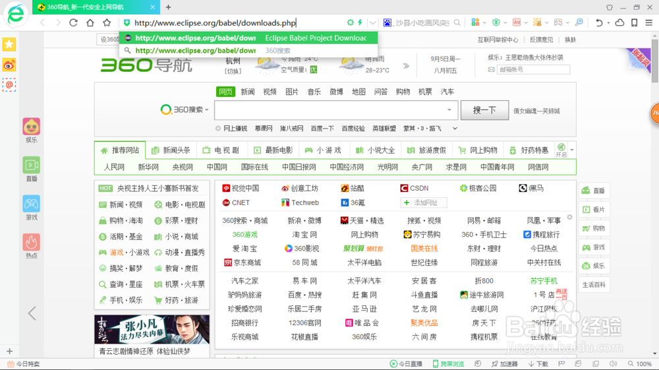Click the 搜一下 search button

tap(484, 110)
